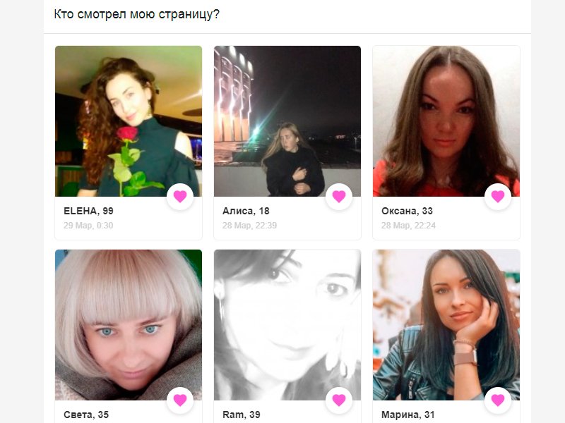Tap the heart on Алиса's card
The image size is (565, 423).
click(339, 197)
